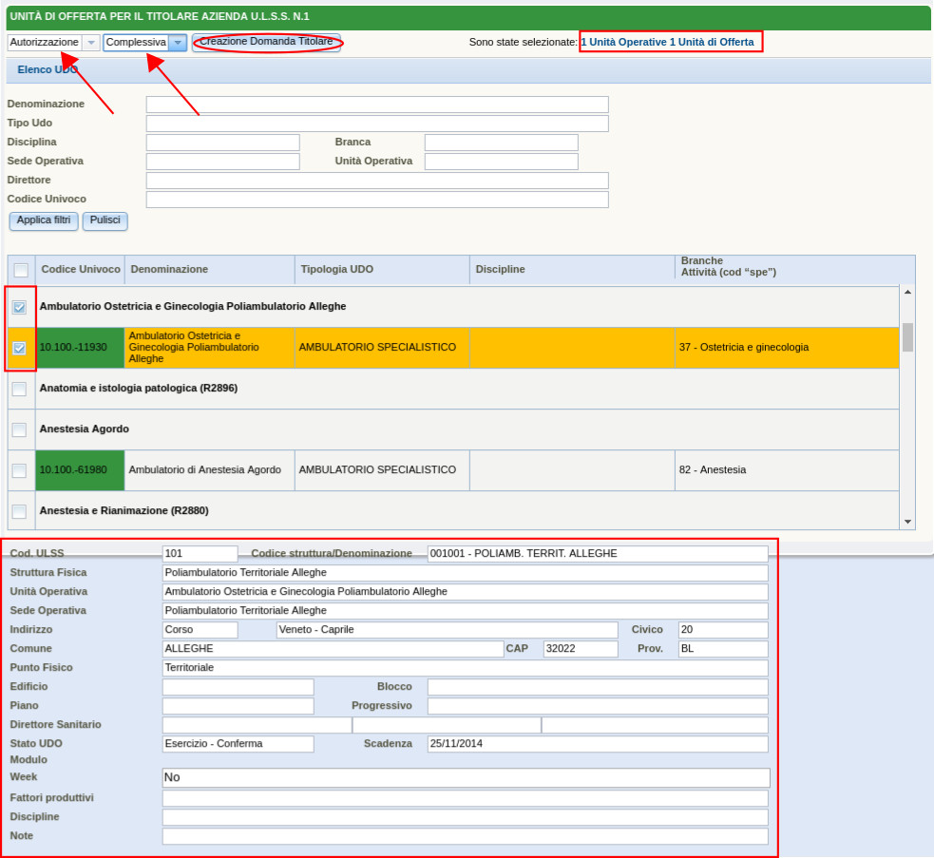Expand the Complessiva dropdown arrow

click(x=177, y=43)
